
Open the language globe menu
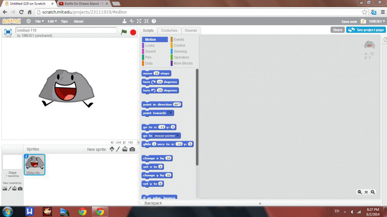(28, 21)
